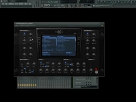
Task: Click the Nexus logo above the display
Action: [59, 32]
